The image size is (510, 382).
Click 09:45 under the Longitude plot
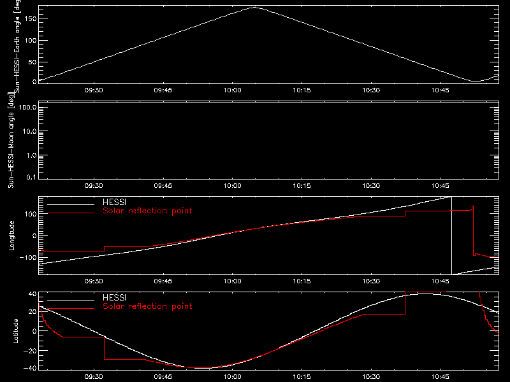pyautogui.click(x=163, y=281)
